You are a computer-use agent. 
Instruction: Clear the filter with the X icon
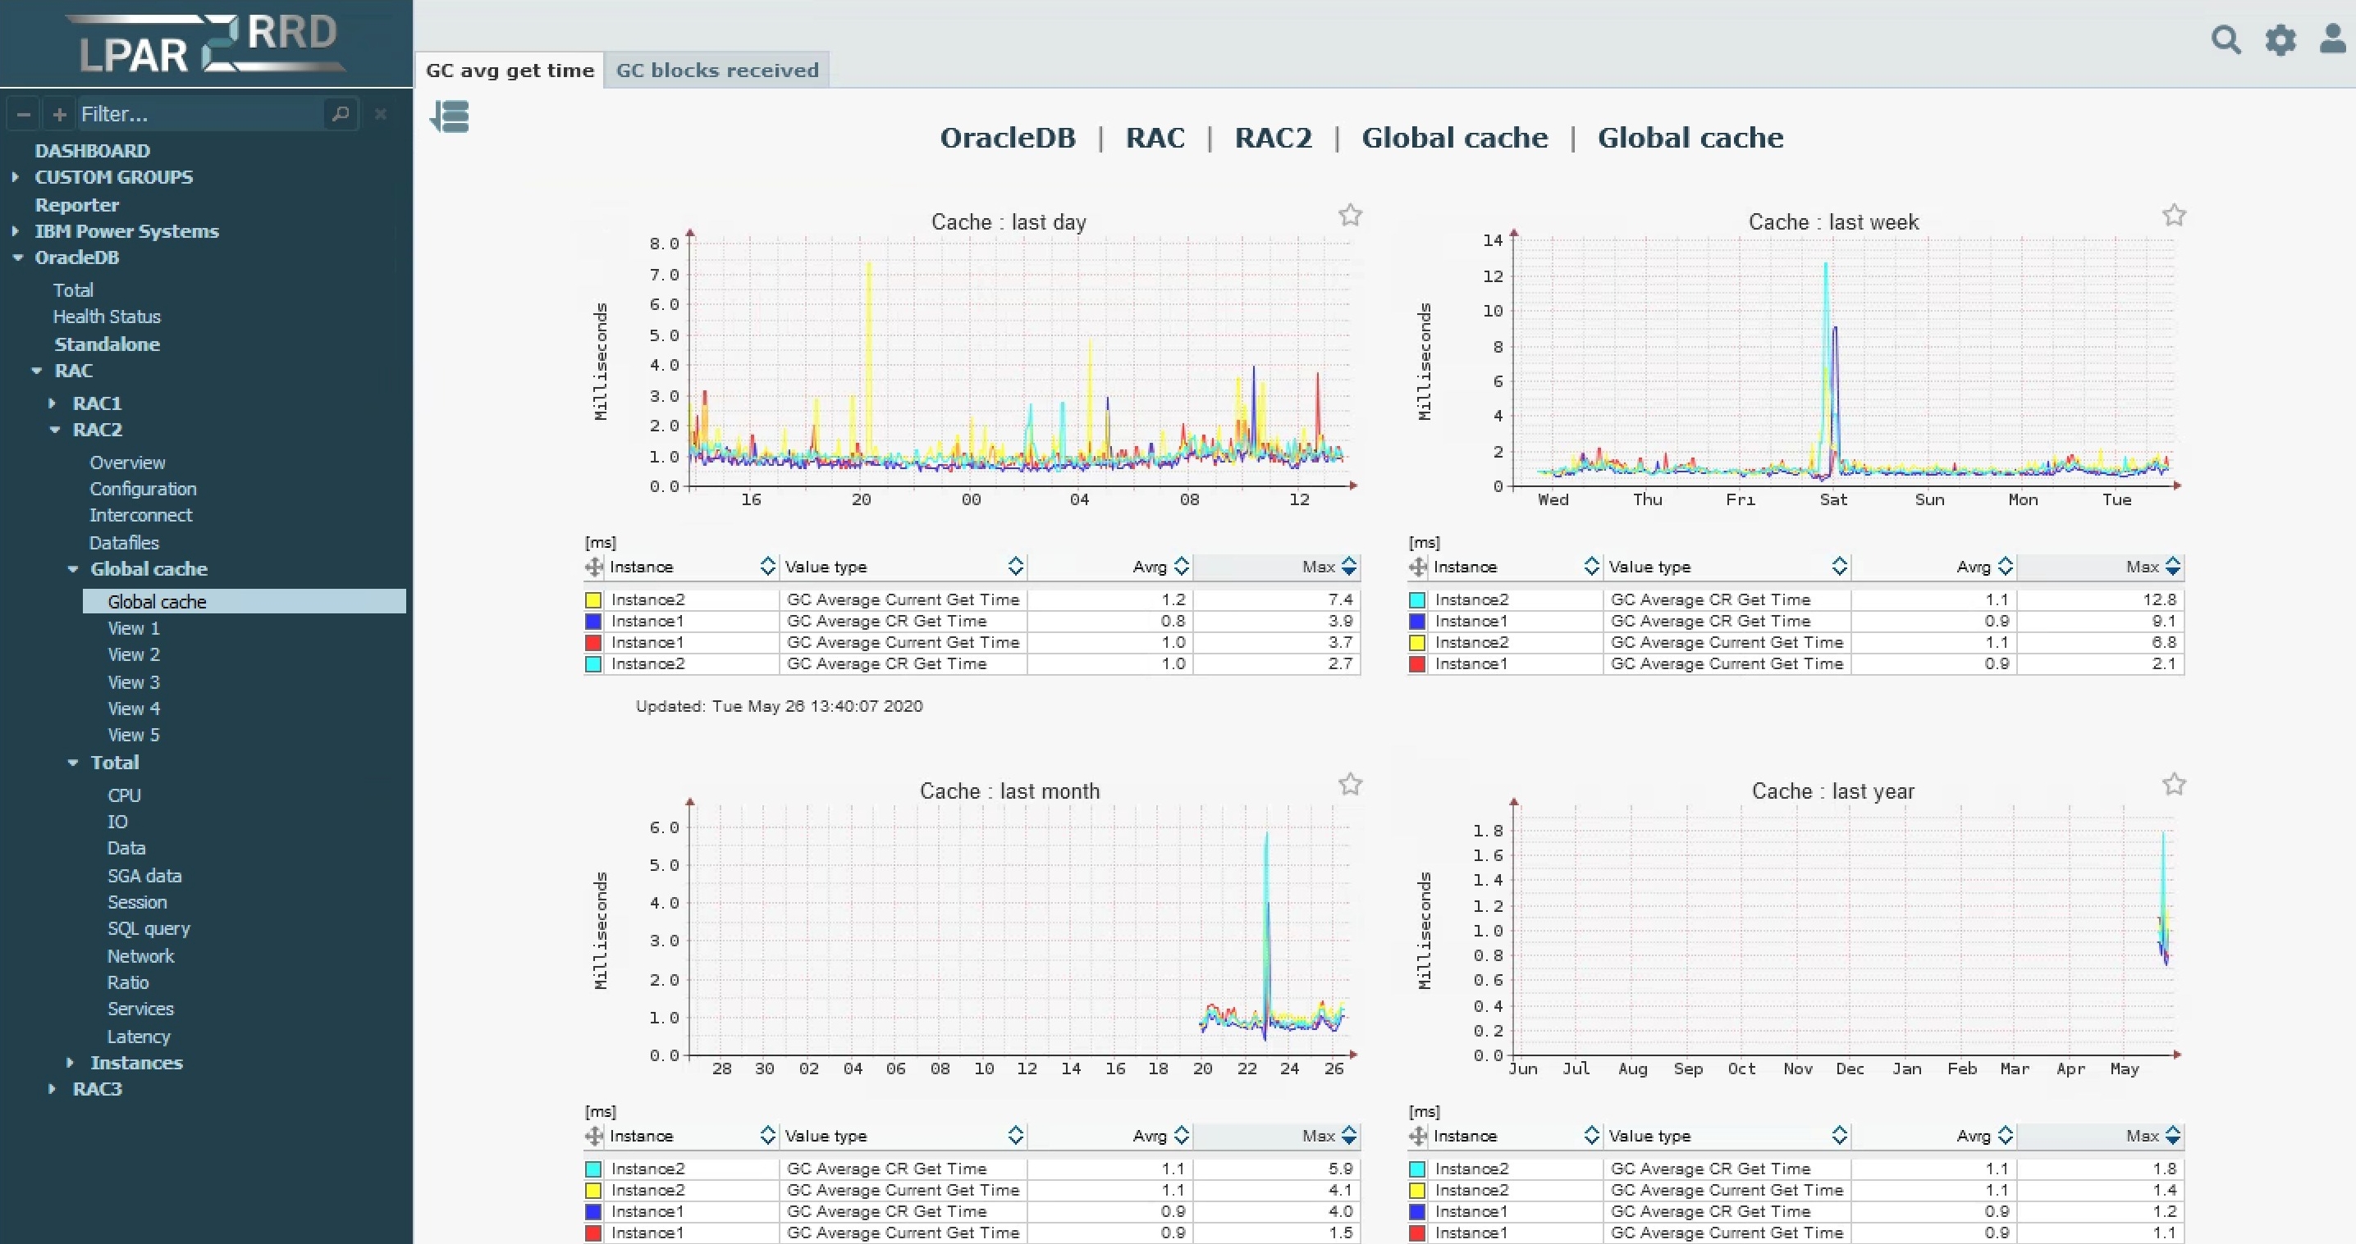(381, 114)
